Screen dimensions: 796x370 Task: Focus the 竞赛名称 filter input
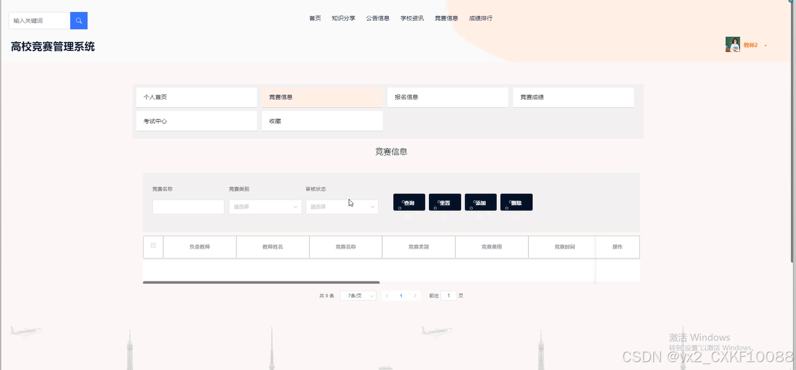coord(188,207)
